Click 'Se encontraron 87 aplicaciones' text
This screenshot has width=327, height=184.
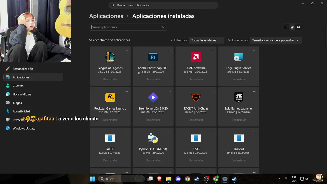click(x=109, y=40)
